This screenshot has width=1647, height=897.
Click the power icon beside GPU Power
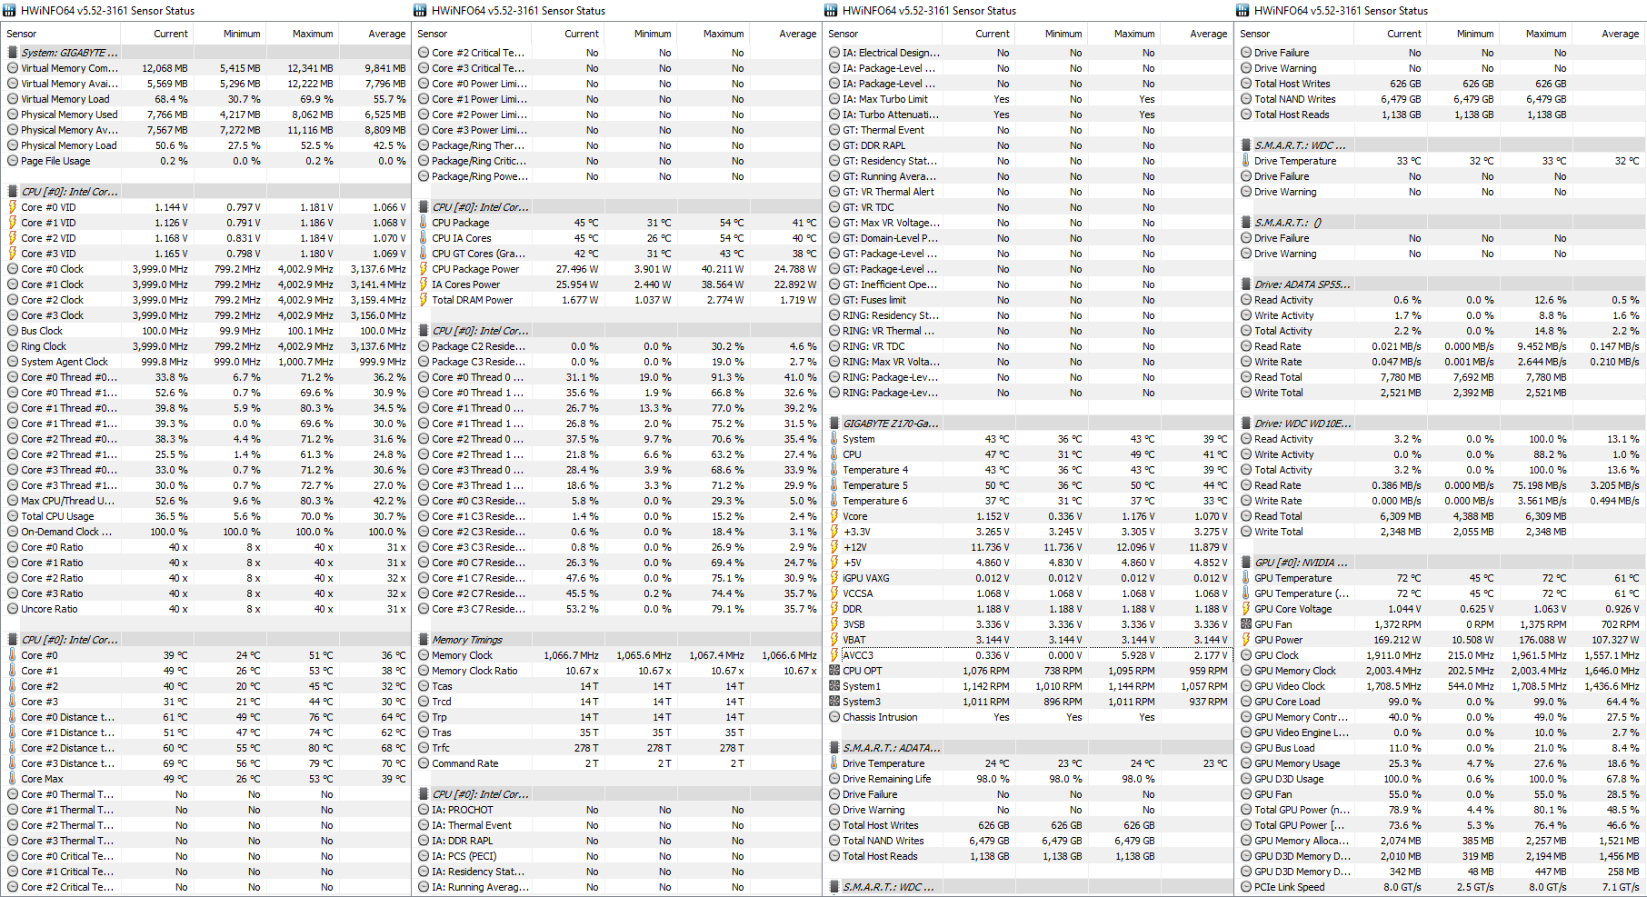tap(1246, 640)
